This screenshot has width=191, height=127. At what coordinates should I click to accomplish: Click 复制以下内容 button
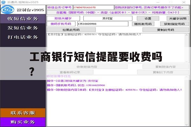(163, 72)
